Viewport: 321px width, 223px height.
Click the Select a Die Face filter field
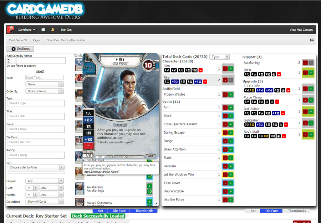(x=36, y=142)
